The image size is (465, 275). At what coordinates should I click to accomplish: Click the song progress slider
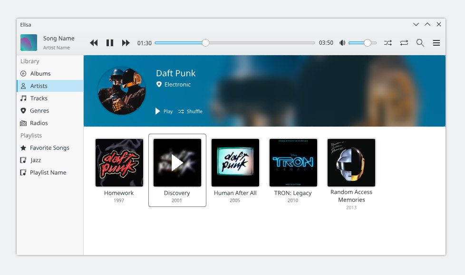(234, 43)
